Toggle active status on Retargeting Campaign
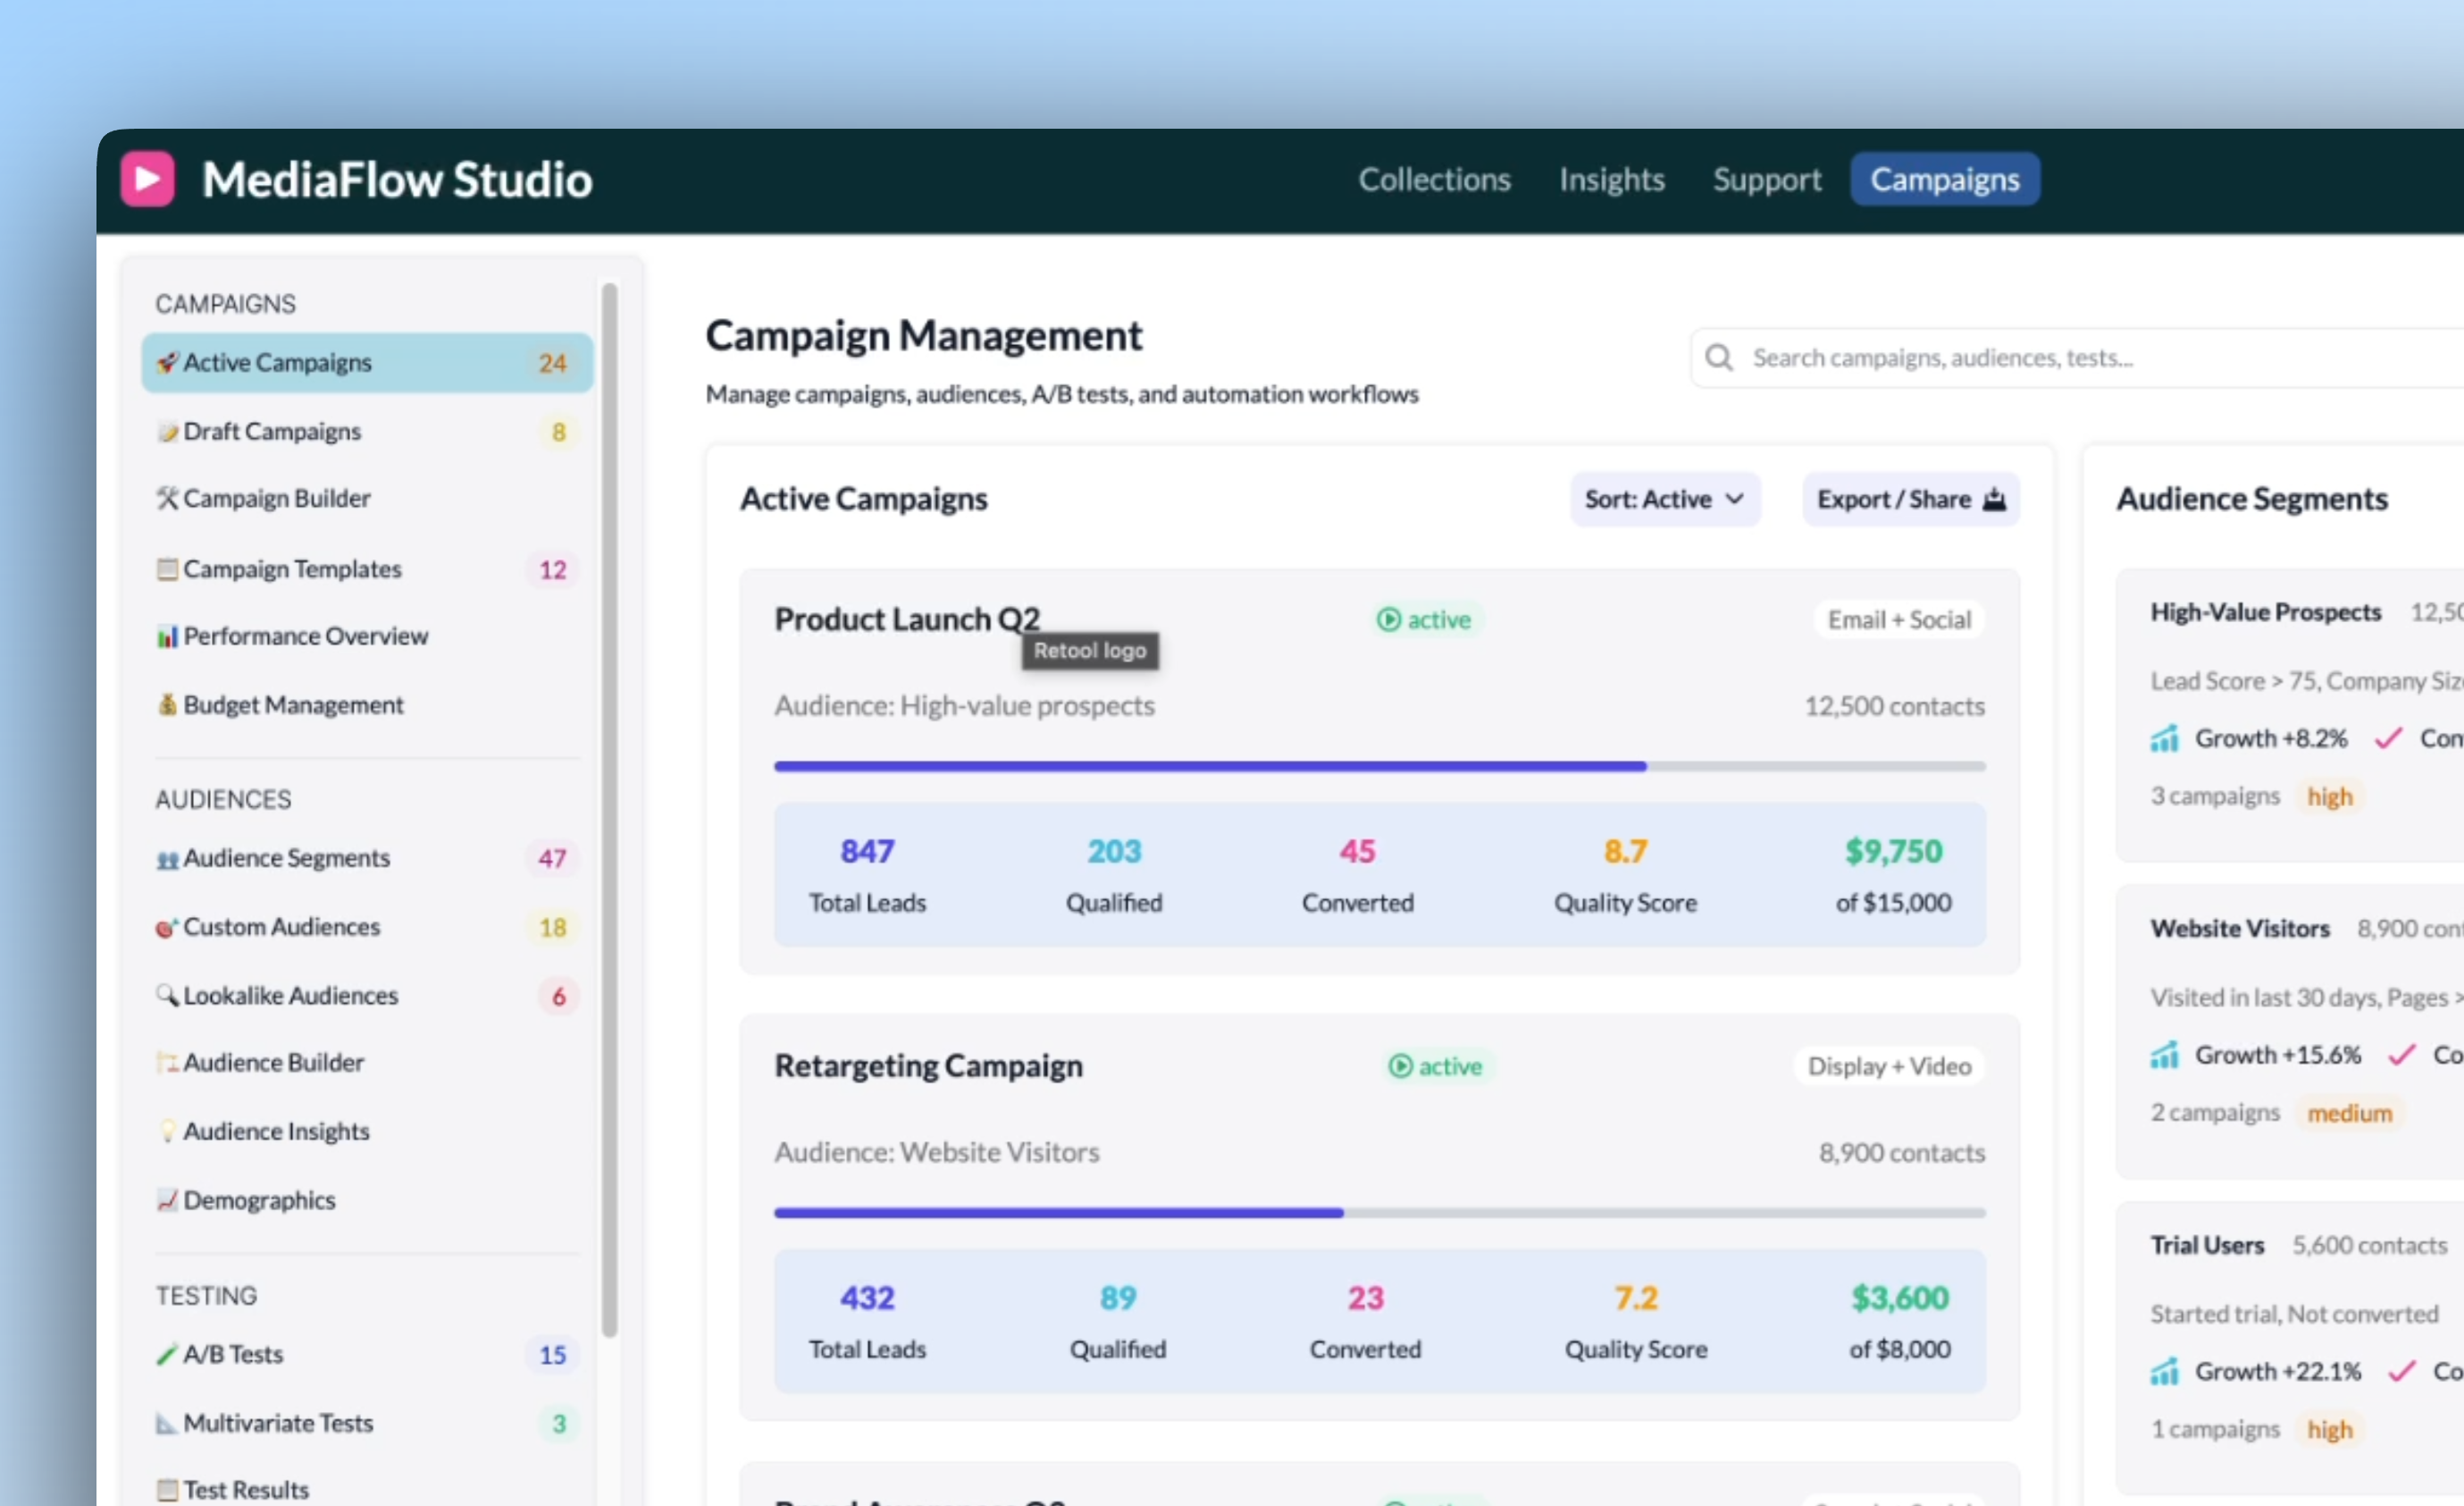2464x1506 pixels. pyautogui.click(x=1436, y=1065)
